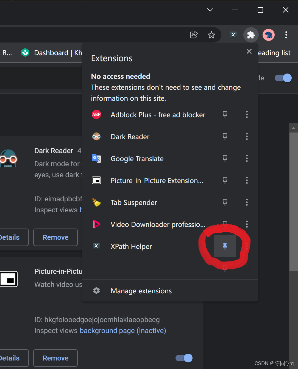Open the tab search chevron

coord(210,10)
